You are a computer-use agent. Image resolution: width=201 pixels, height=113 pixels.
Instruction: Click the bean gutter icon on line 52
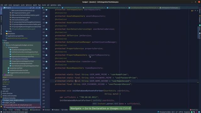[x=46, y=55]
